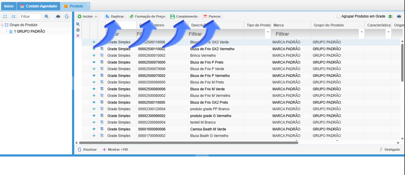Click Mostrar +100 to load more rows
Image resolution: width=405 pixels, height=175 pixels.
pyautogui.click(x=115, y=149)
